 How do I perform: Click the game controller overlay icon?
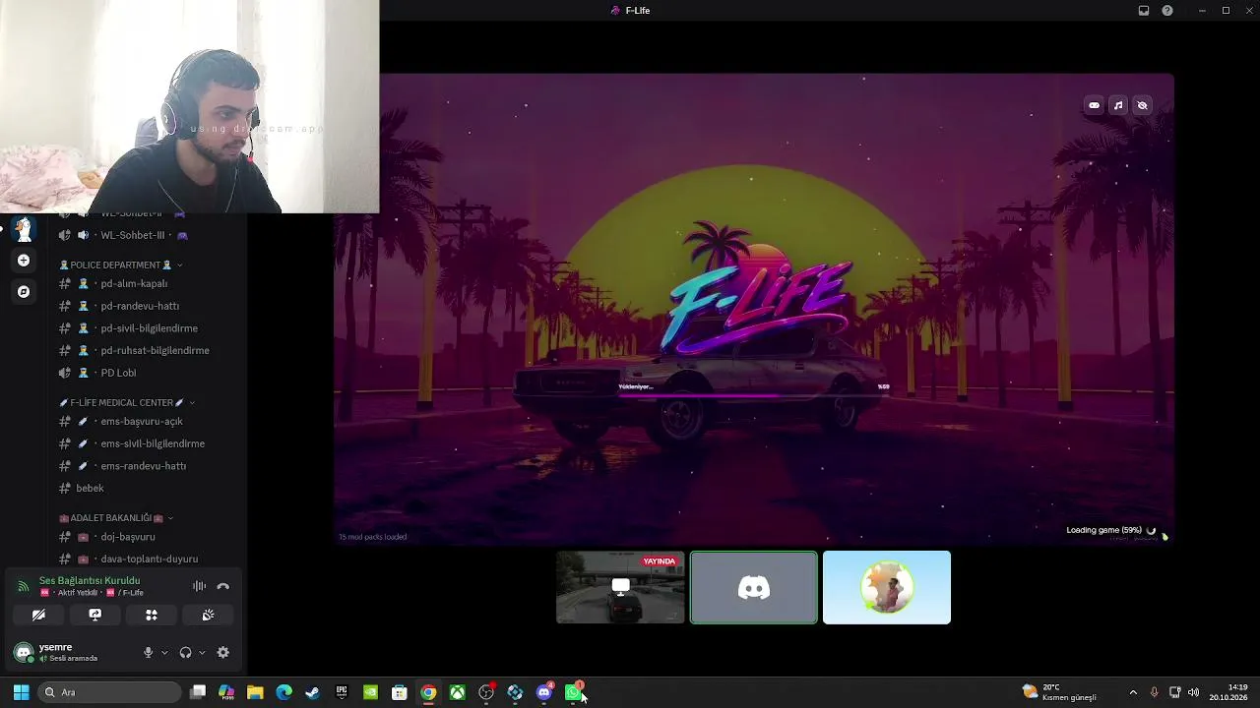coord(1094,105)
